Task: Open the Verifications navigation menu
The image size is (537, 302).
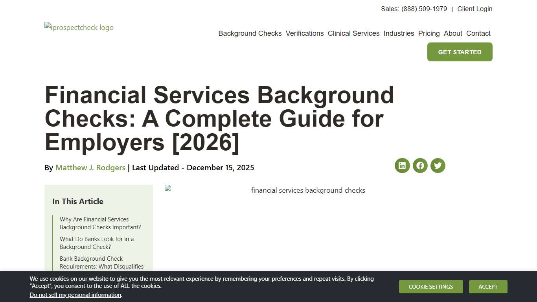Action: (x=305, y=33)
